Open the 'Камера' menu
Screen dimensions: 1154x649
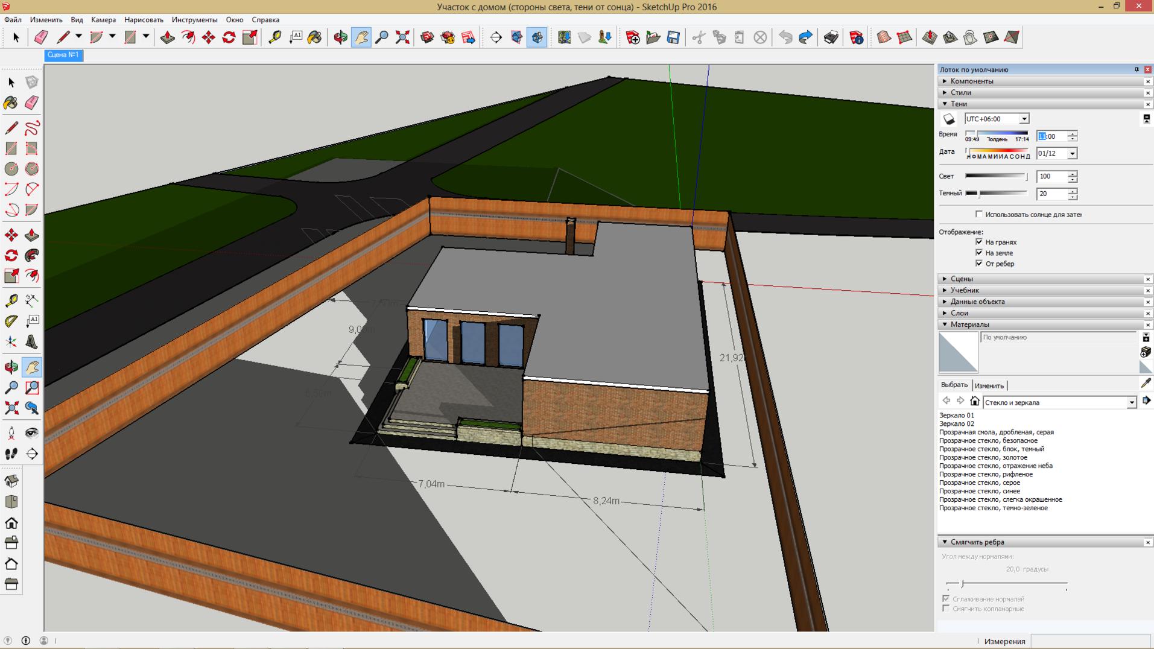(x=103, y=20)
